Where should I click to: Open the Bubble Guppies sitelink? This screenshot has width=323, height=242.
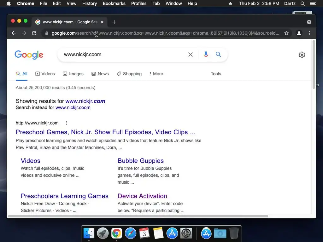[141, 161]
